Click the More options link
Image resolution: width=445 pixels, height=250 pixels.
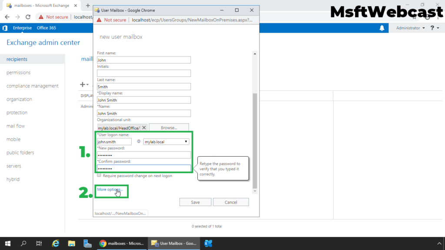(x=110, y=189)
